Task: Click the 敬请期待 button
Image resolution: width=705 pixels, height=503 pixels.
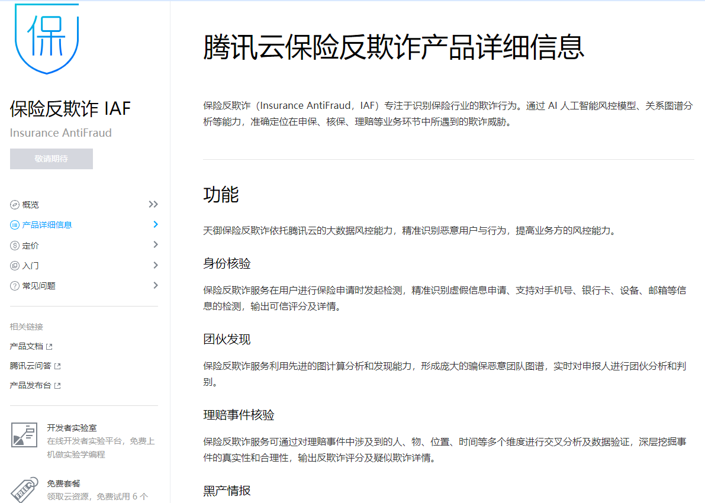Action: pyautogui.click(x=51, y=159)
